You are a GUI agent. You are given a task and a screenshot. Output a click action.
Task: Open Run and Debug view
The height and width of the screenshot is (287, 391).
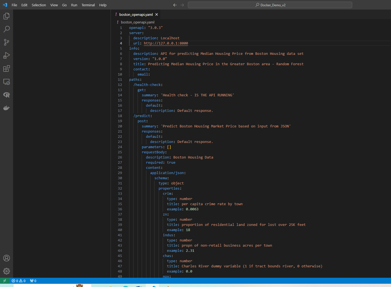click(7, 55)
